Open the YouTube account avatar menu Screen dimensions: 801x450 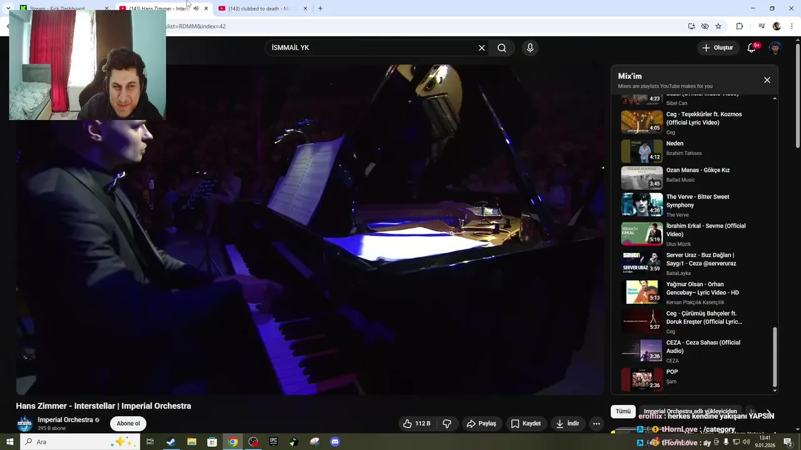coord(775,48)
